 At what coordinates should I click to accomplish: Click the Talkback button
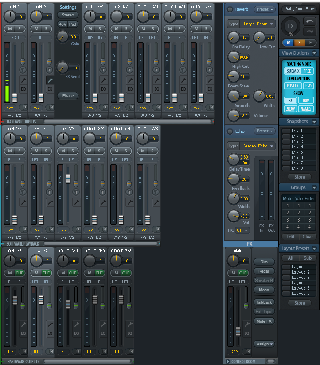(264, 302)
